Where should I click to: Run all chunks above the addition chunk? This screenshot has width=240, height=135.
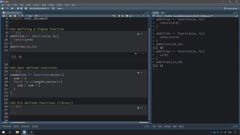tap(141, 34)
